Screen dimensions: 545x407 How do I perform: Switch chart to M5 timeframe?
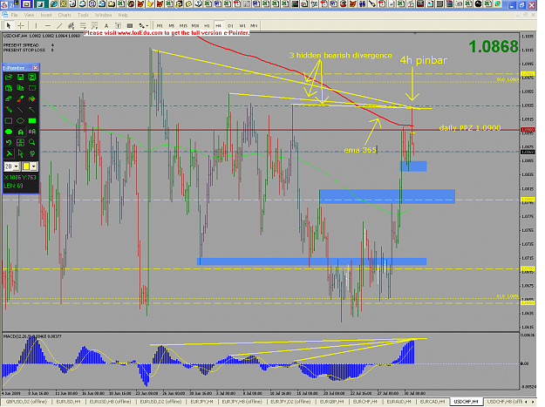[172, 25]
